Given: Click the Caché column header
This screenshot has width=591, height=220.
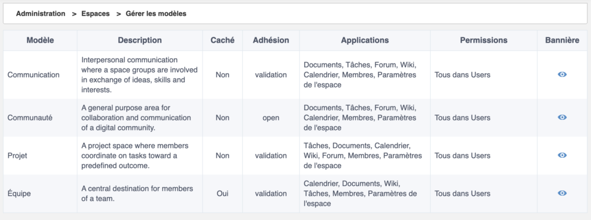Looking at the screenshot, I should click(x=222, y=40).
